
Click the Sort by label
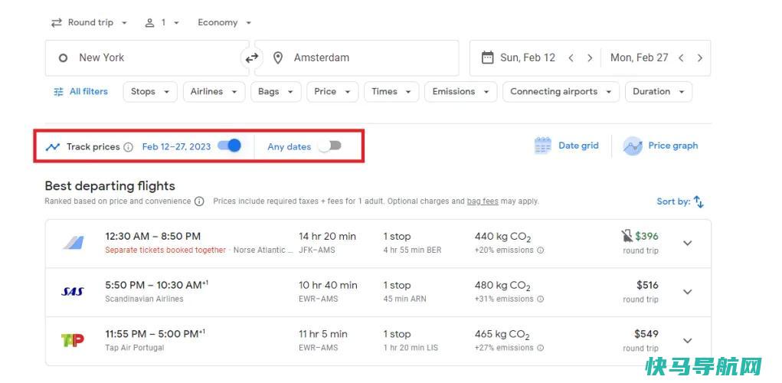pos(673,201)
